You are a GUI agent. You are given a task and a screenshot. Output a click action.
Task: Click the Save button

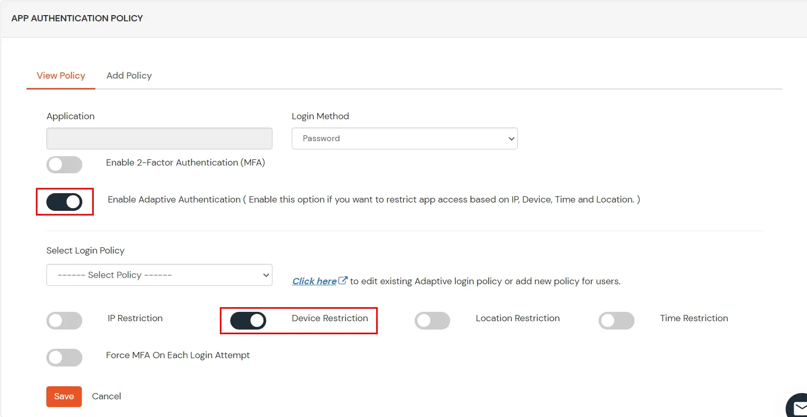[x=64, y=396]
